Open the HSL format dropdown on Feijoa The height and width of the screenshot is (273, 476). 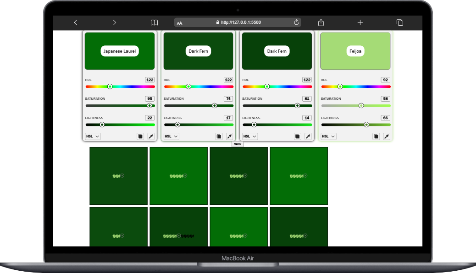(327, 136)
